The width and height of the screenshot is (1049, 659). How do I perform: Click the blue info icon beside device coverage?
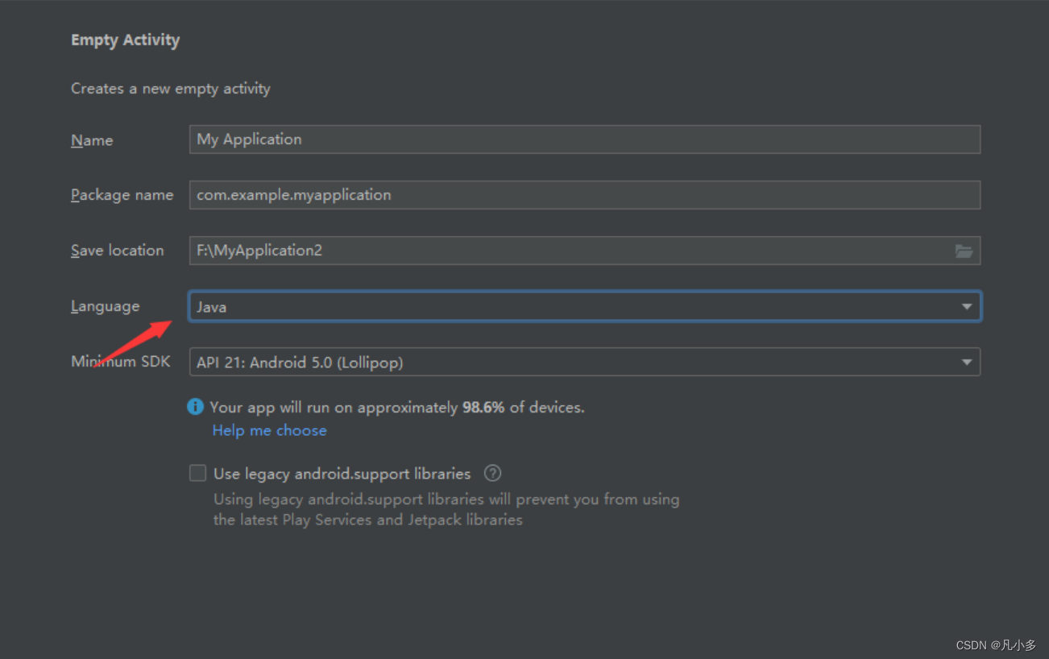point(195,407)
